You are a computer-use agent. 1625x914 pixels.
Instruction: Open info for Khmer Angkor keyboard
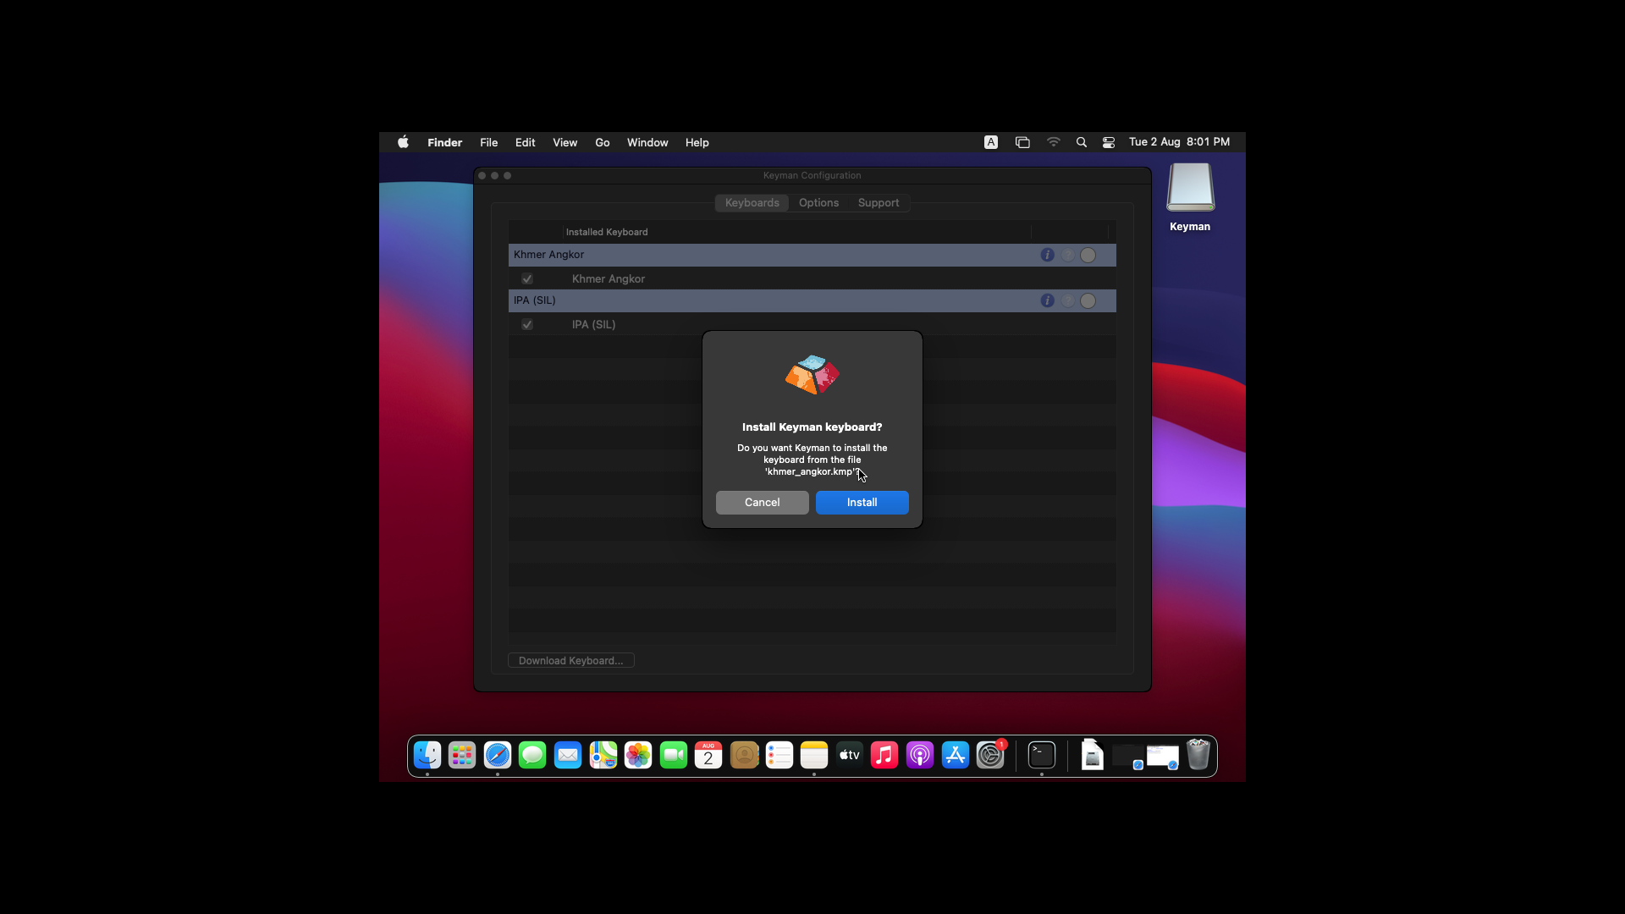click(1047, 255)
